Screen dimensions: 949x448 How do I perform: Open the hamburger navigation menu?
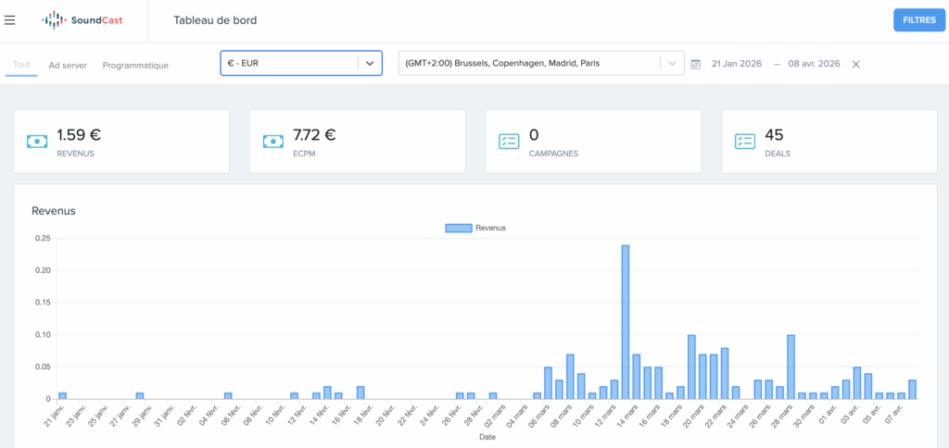coord(10,20)
